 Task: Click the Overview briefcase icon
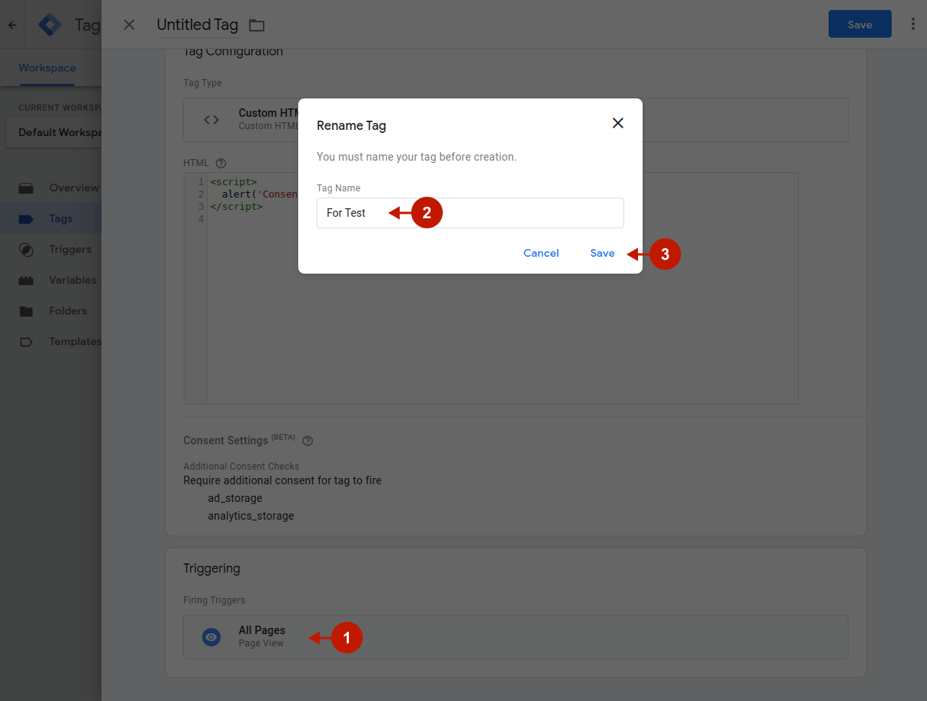(x=26, y=188)
